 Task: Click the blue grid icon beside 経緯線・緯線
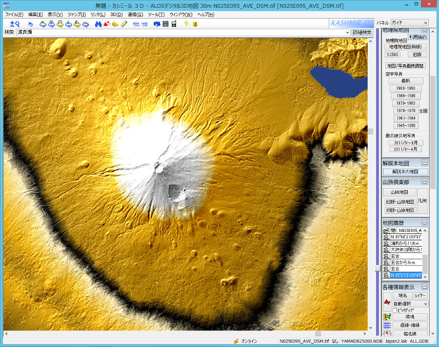pyautogui.click(x=387, y=326)
